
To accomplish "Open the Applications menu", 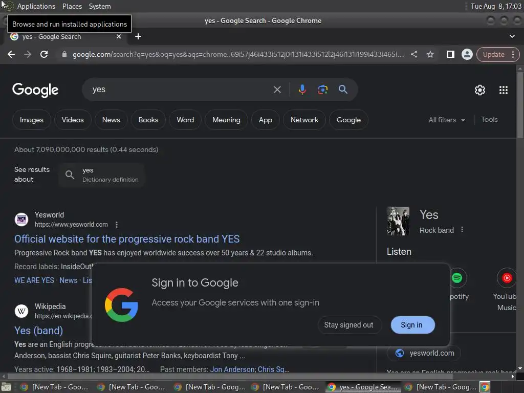I will [36, 6].
